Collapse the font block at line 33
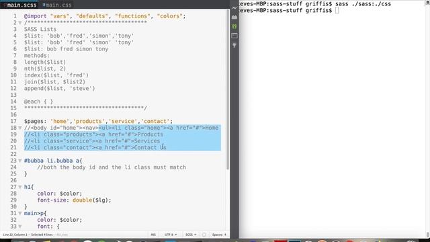 click(x=20, y=227)
